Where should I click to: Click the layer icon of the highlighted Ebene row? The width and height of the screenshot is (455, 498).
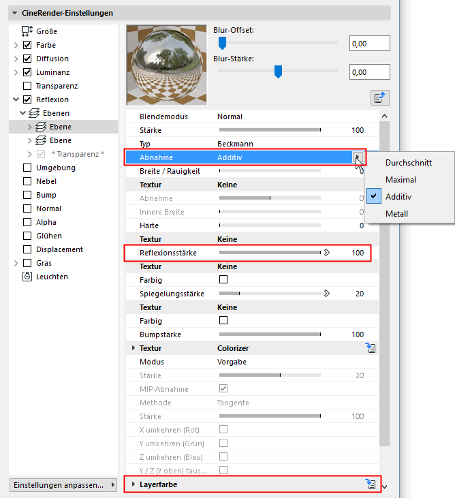[41, 127]
